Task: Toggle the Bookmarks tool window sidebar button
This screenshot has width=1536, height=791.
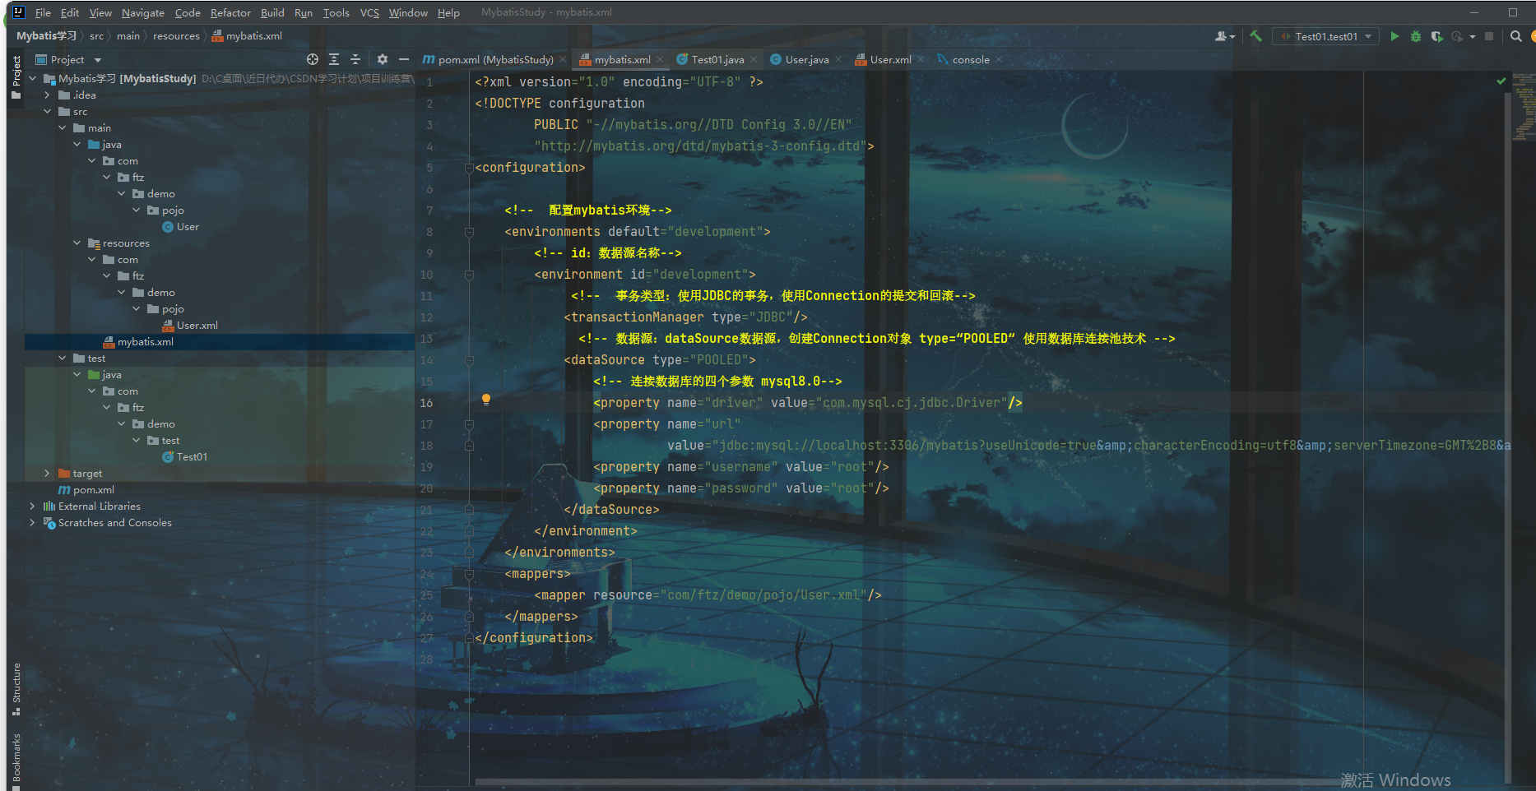Action: (16, 762)
